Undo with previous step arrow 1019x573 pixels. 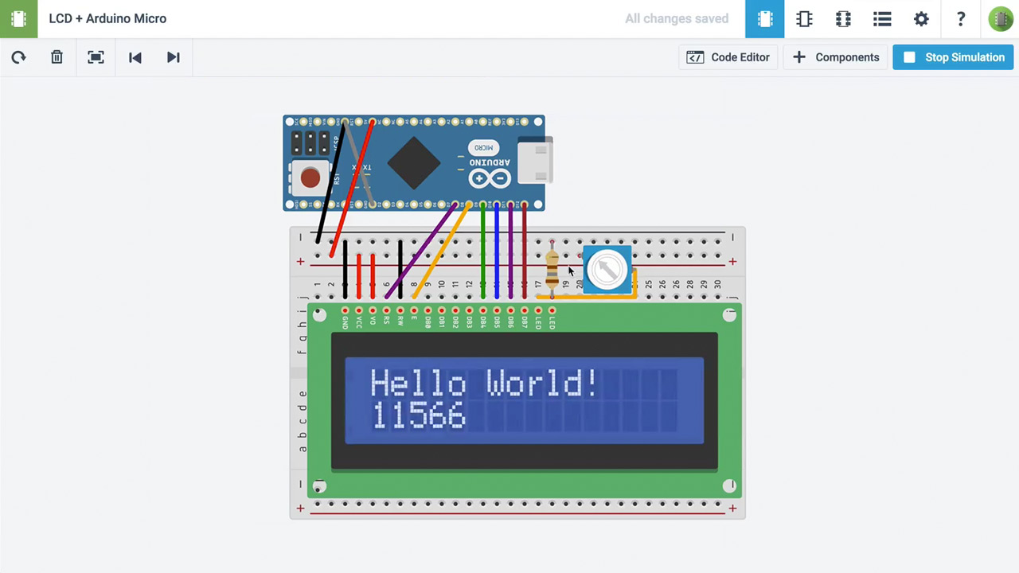pos(135,57)
